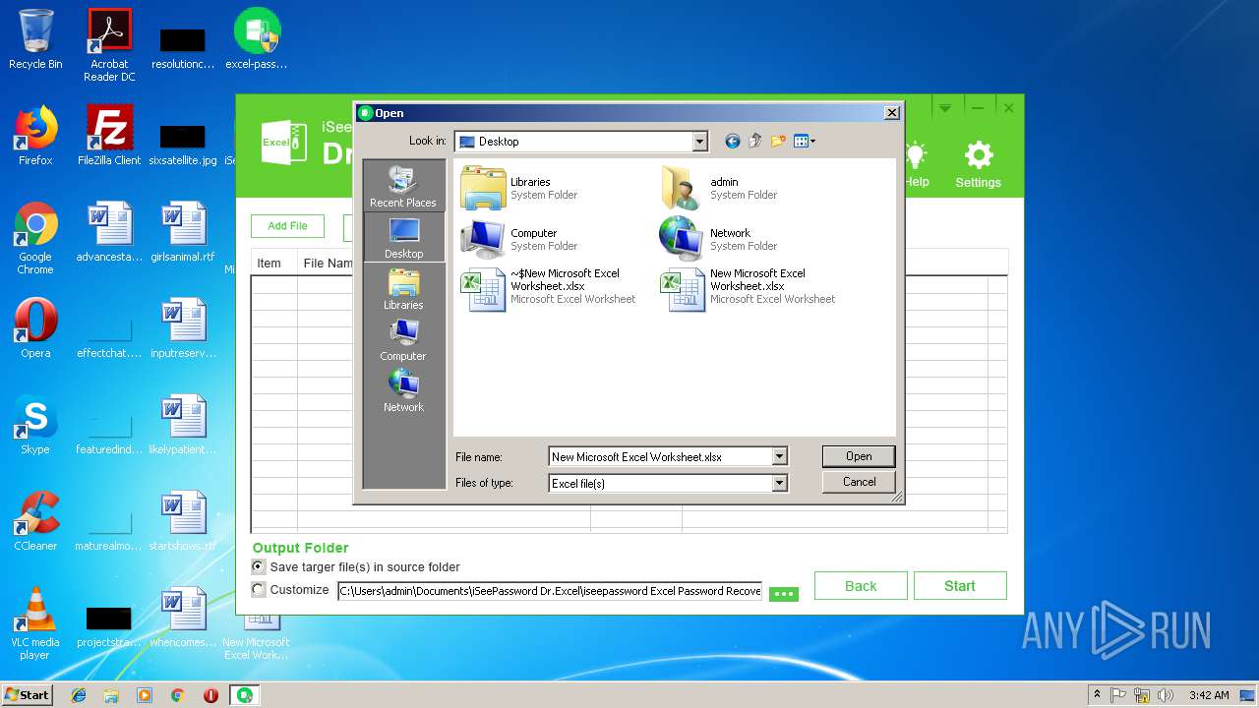Open Windows Explorer from the taskbar

tap(111, 695)
